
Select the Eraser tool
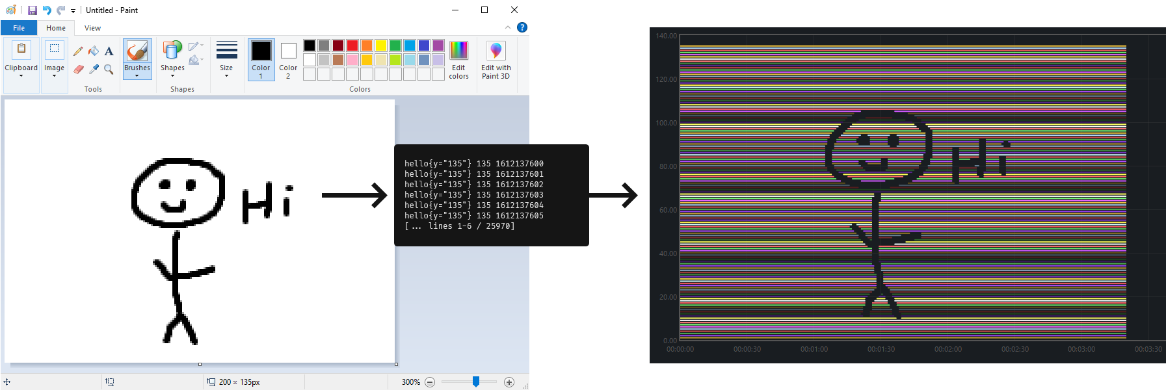[x=78, y=69]
